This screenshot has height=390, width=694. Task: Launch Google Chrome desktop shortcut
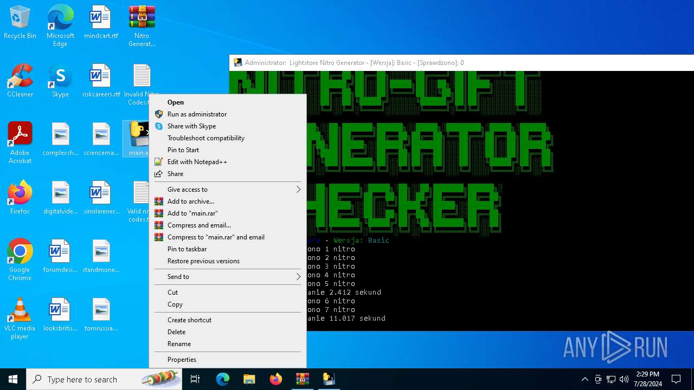coord(20,260)
